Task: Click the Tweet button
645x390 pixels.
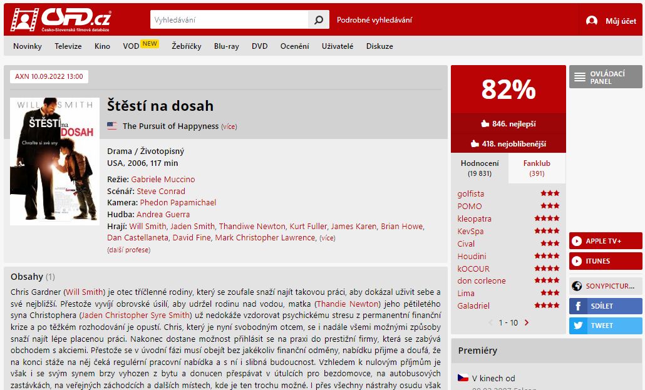Action: point(606,326)
